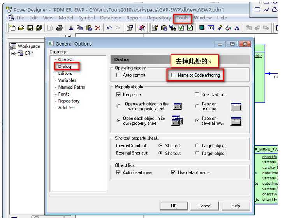Screen dimensions: 285x218
Task: Toggle the Use default name checkbox
Action: coord(173,172)
